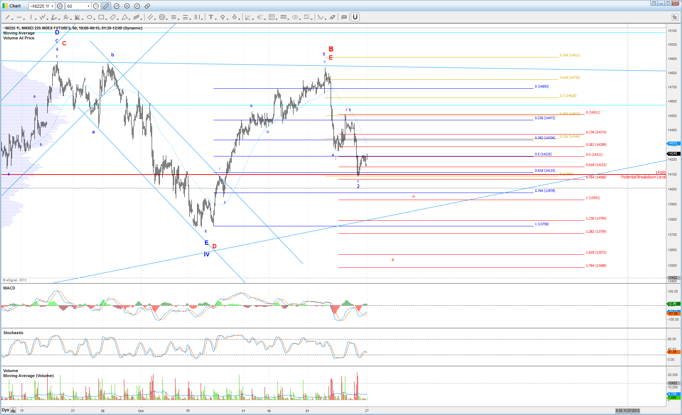
Task: Click the Chart window title icon
Action: tap(5, 6)
